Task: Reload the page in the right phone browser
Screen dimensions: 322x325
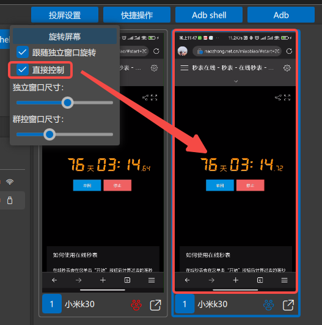Action: tap(289, 51)
